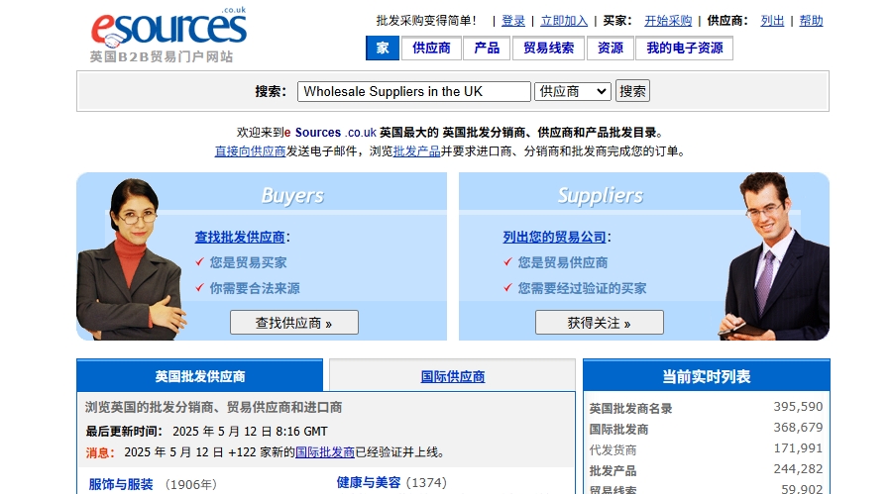Select the 家 home tab
Viewport: 892px width, 494px height.
(383, 48)
